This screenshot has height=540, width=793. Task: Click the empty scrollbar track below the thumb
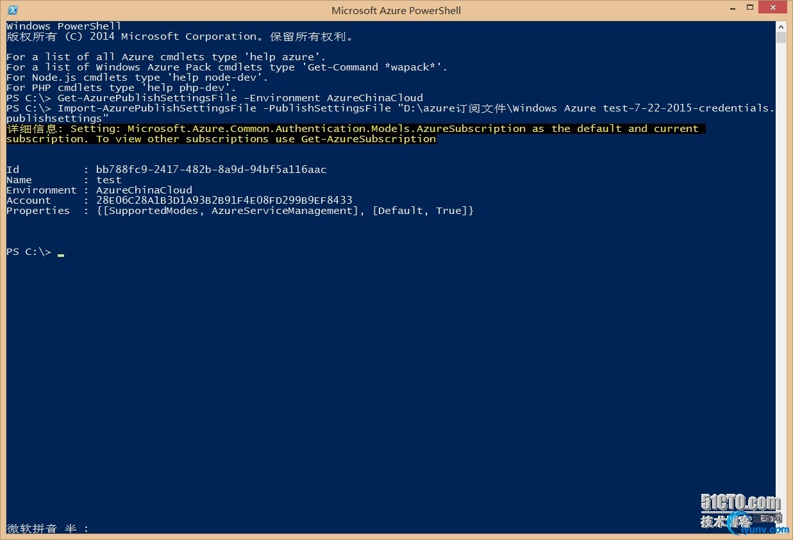(x=781, y=282)
